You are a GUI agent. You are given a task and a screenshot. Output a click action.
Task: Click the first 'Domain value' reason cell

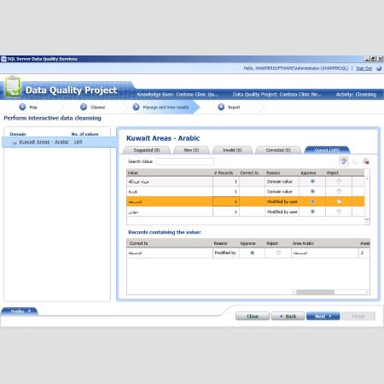(282, 181)
